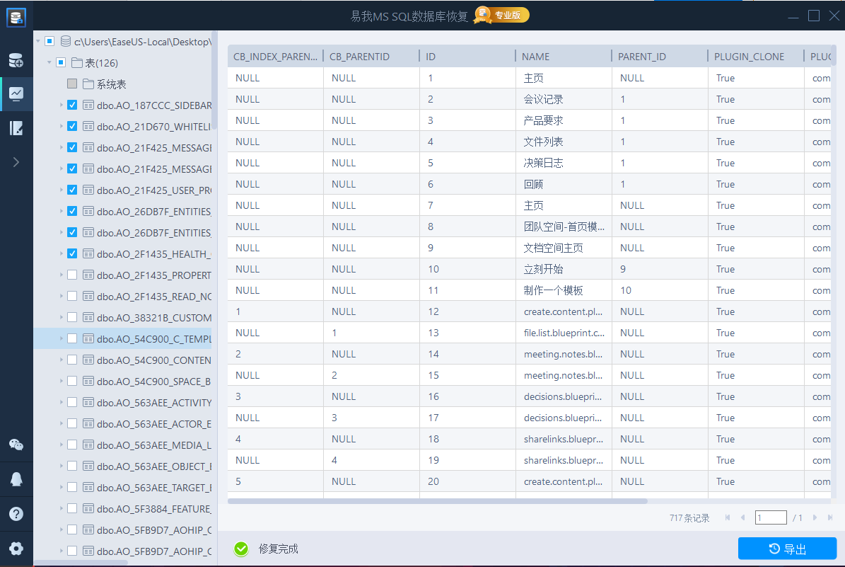Open the chart monitor sidebar icon

(x=16, y=93)
